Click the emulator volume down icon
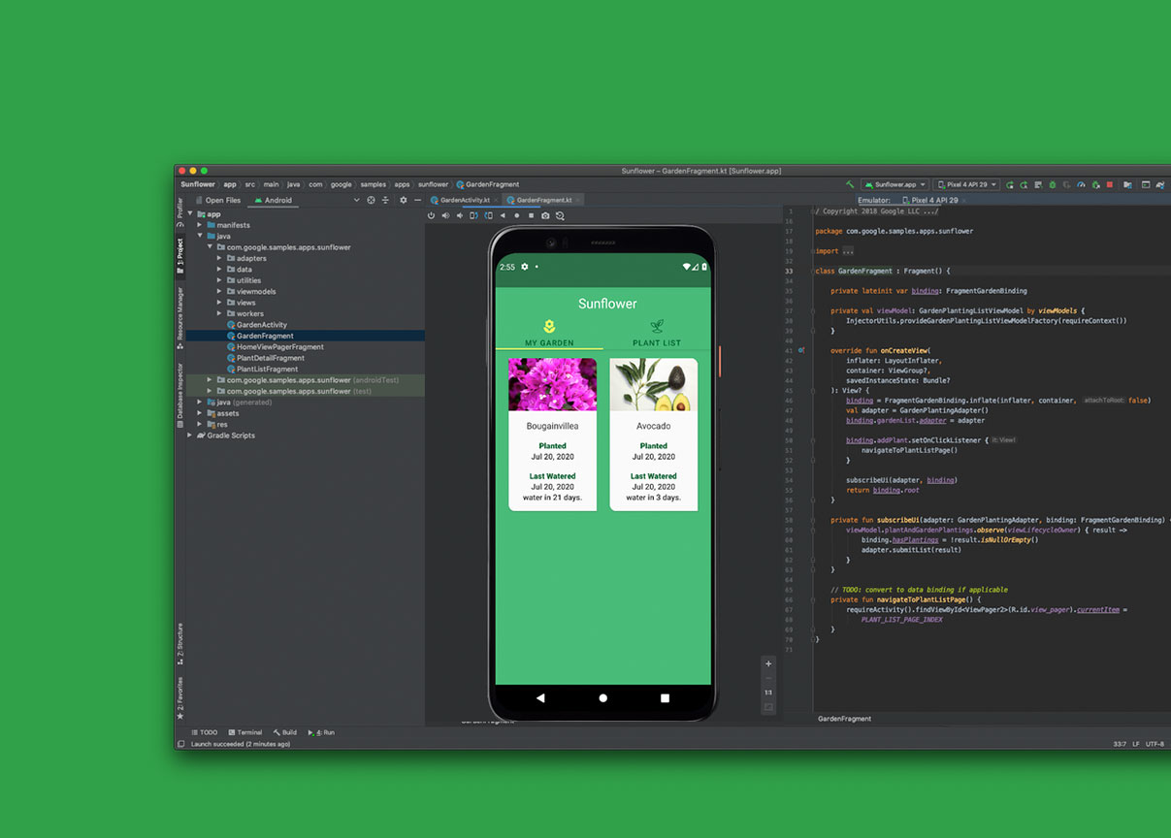Viewport: 1171px width, 838px height. [x=459, y=215]
